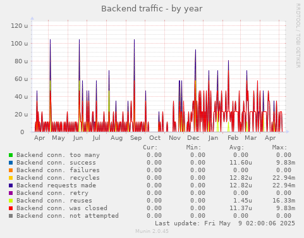Select the 'Backend conn. too many' legend label
This screenshot has width=304, height=238.
pos(58,155)
